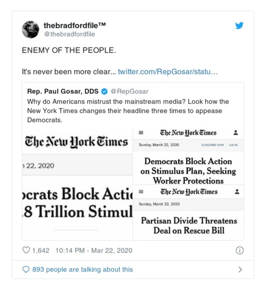
Task: Click user account icon in bottom NYT screenshot
Action: coord(237,192)
